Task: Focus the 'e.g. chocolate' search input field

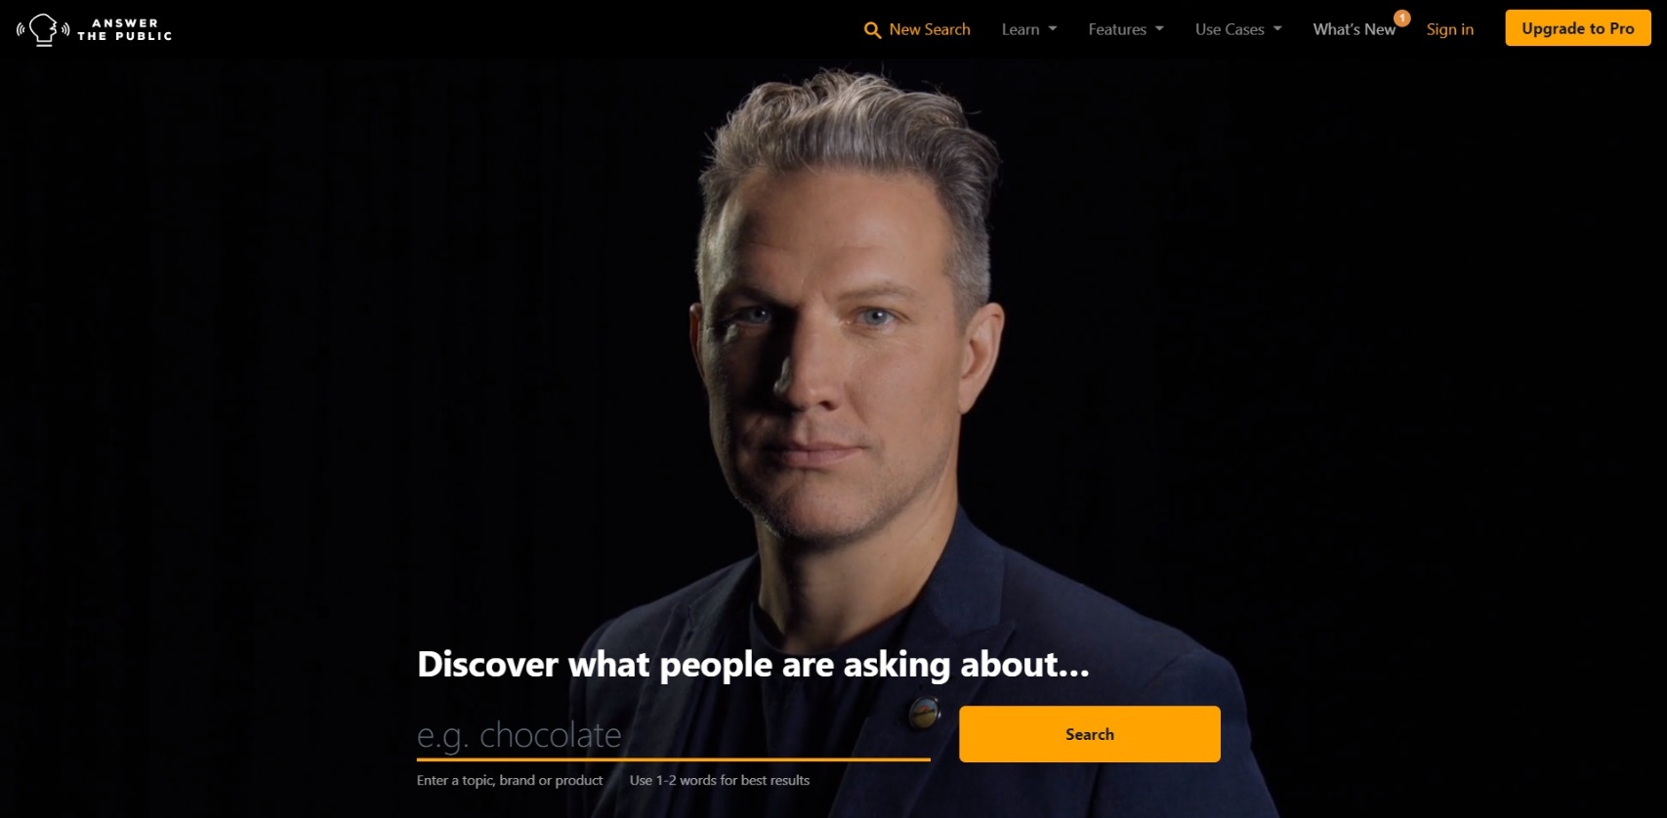Action: coord(673,735)
